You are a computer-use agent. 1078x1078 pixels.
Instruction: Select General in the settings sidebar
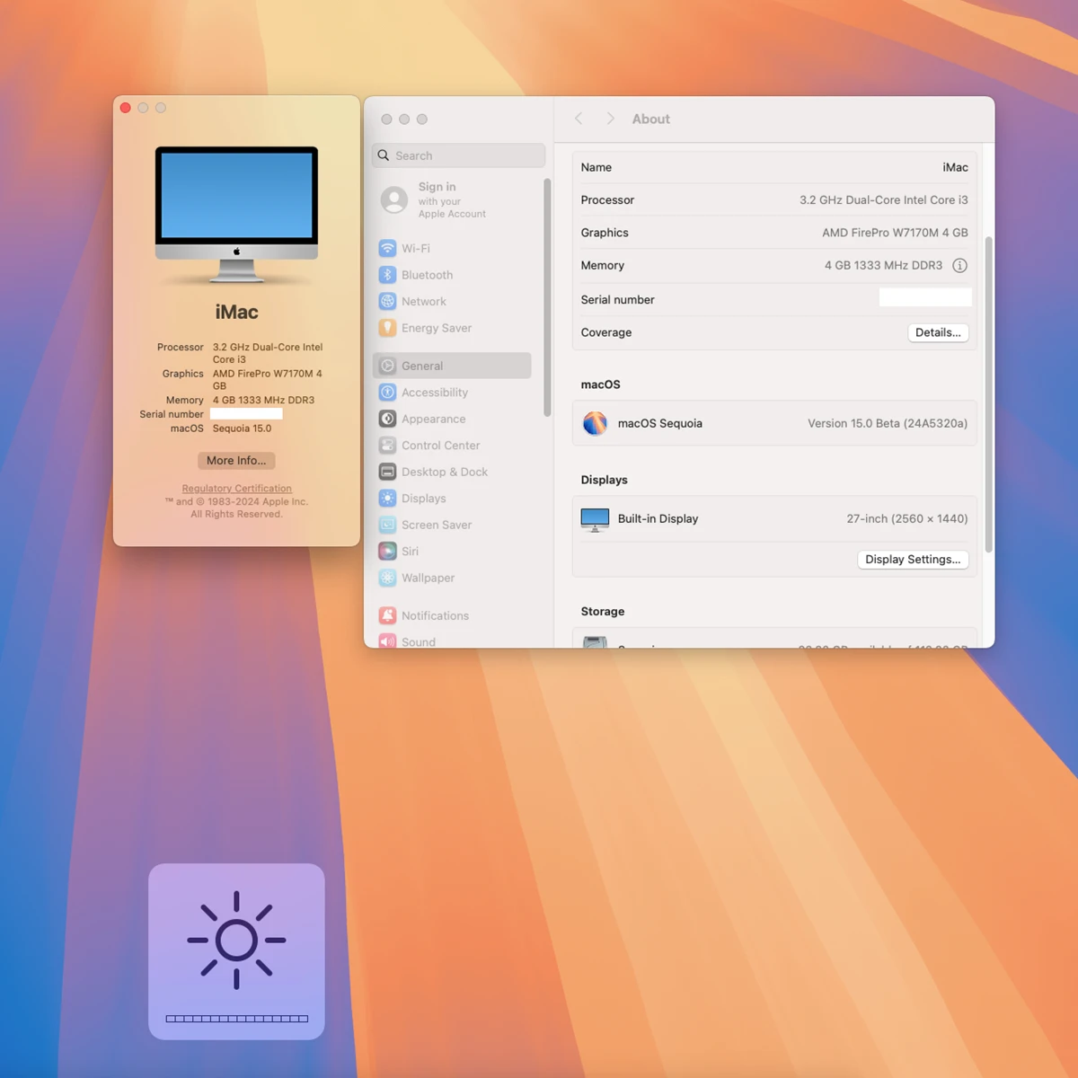click(452, 366)
